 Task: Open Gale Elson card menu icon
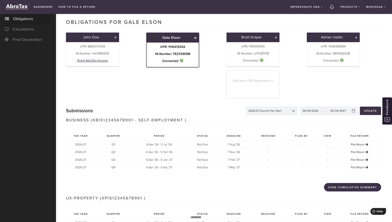[x=195, y=38]
